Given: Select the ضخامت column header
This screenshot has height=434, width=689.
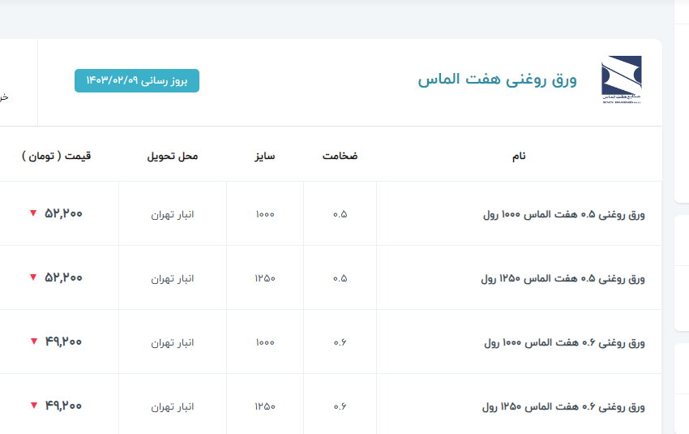Looking at the screenshot, I should (x=340, y=155).
